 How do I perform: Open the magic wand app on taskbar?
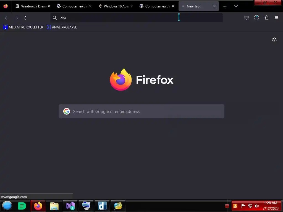[118, 206]
